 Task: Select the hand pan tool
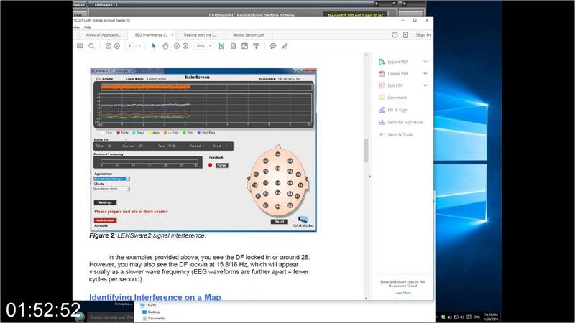[165, 46]
